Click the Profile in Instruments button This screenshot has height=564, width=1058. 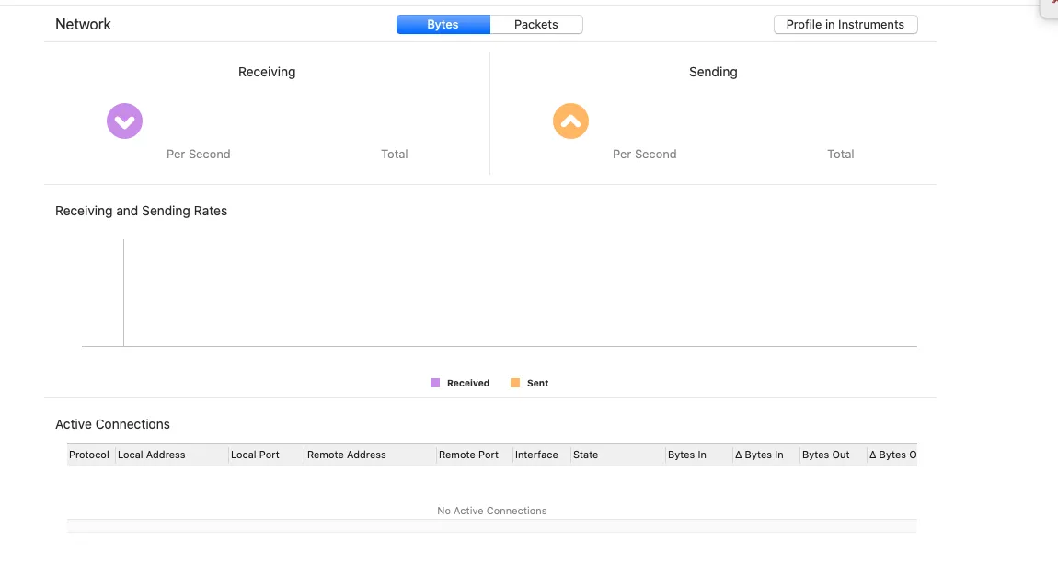(845, 25)
